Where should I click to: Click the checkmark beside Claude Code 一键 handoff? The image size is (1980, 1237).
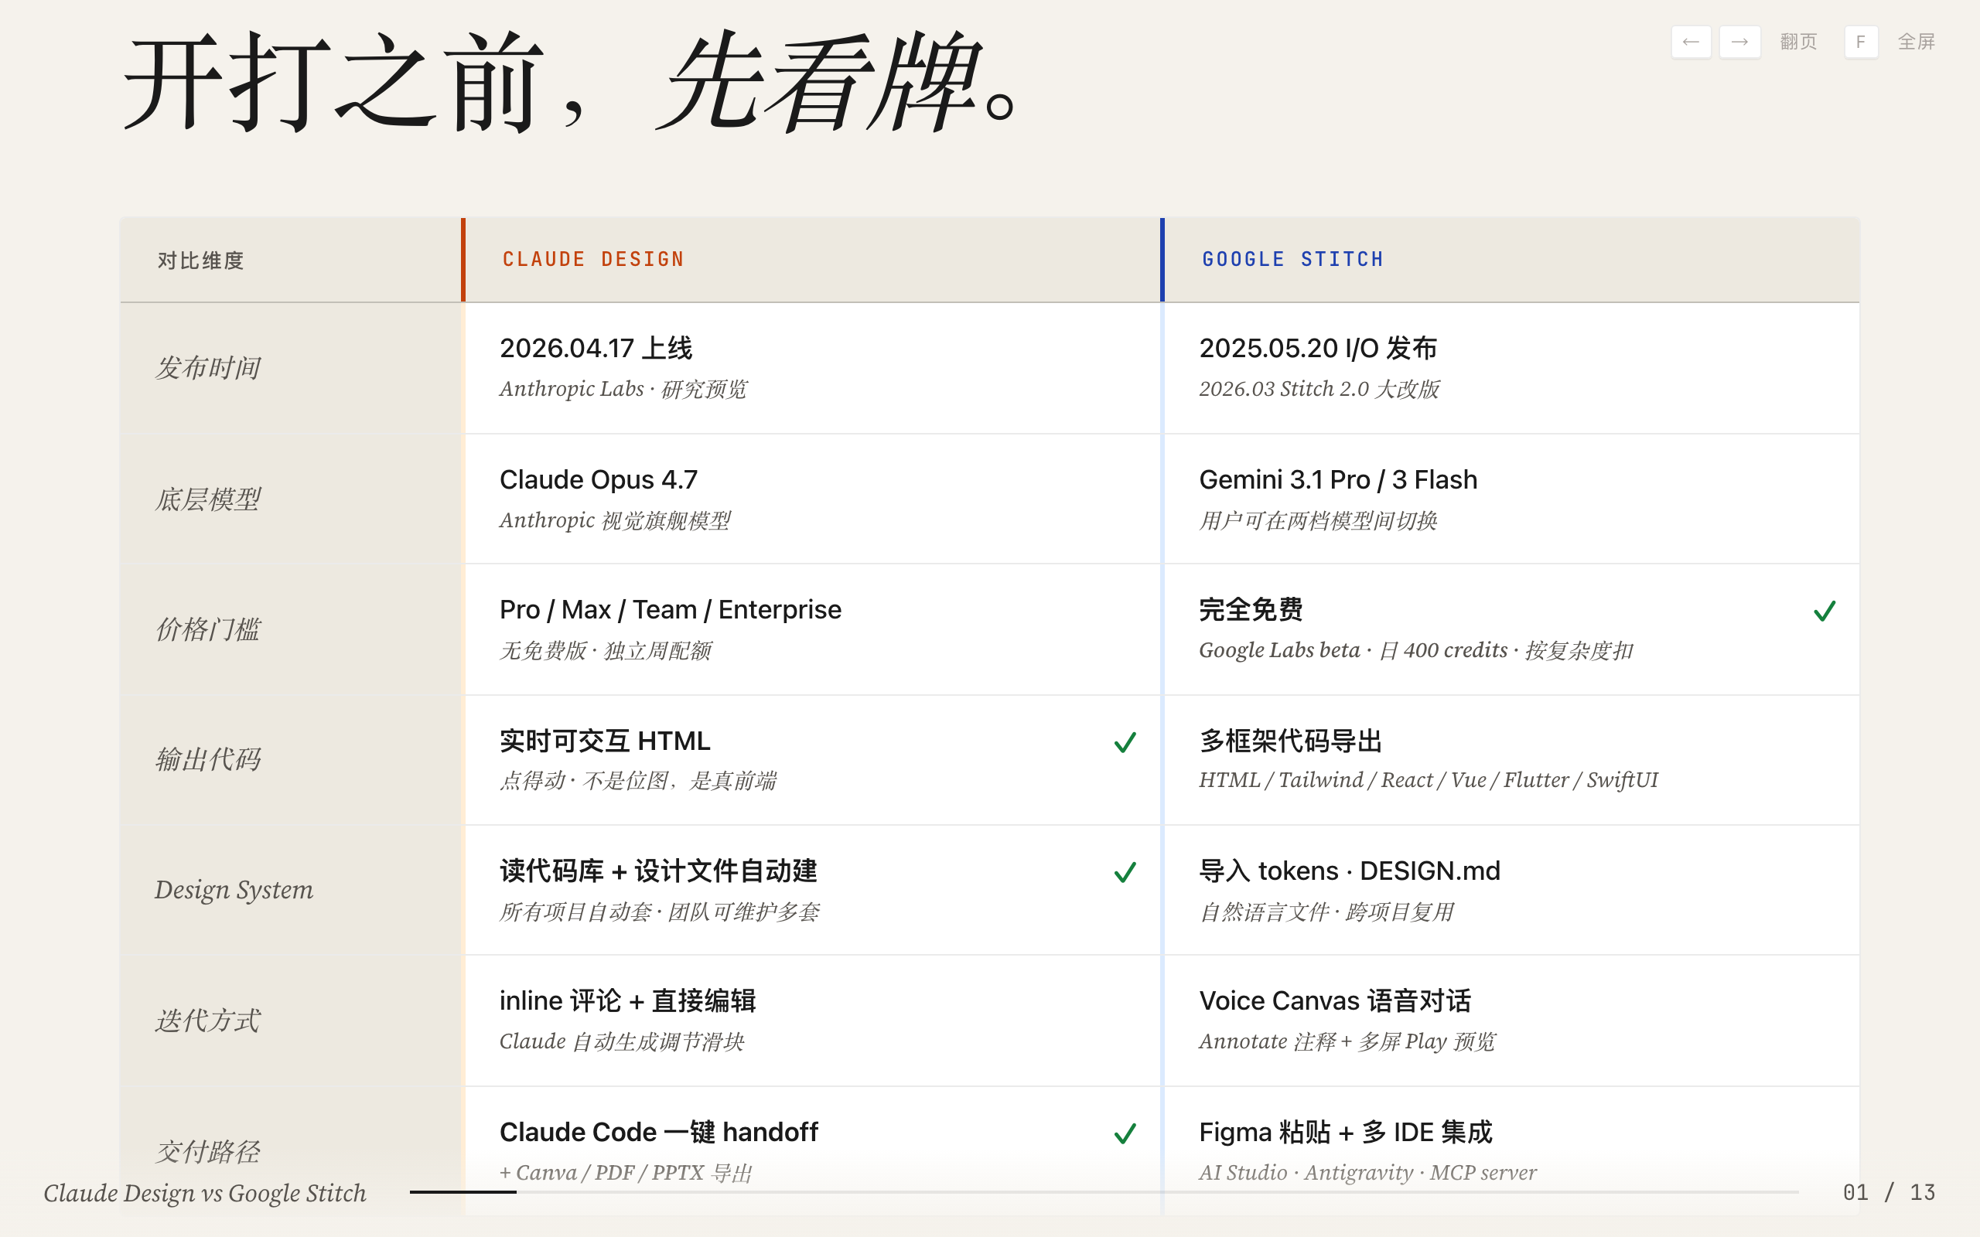tap(1125, 1133)
